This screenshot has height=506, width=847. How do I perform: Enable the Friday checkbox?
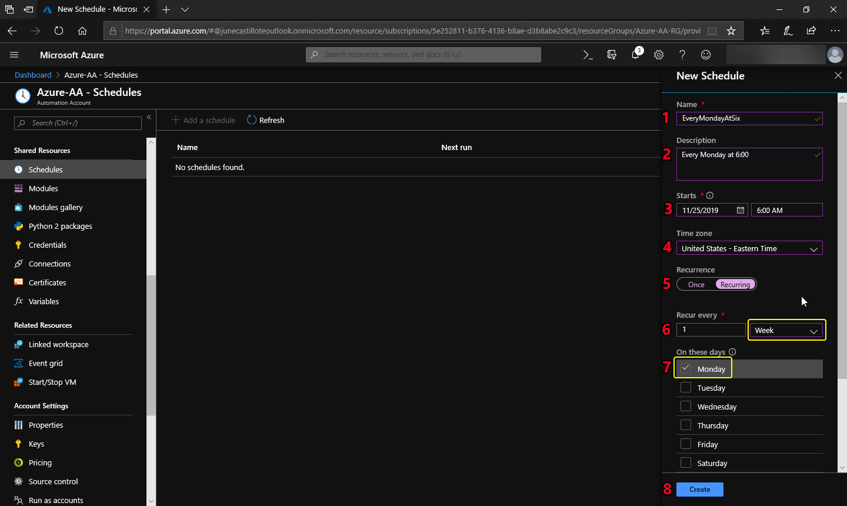tap(686, 444)
